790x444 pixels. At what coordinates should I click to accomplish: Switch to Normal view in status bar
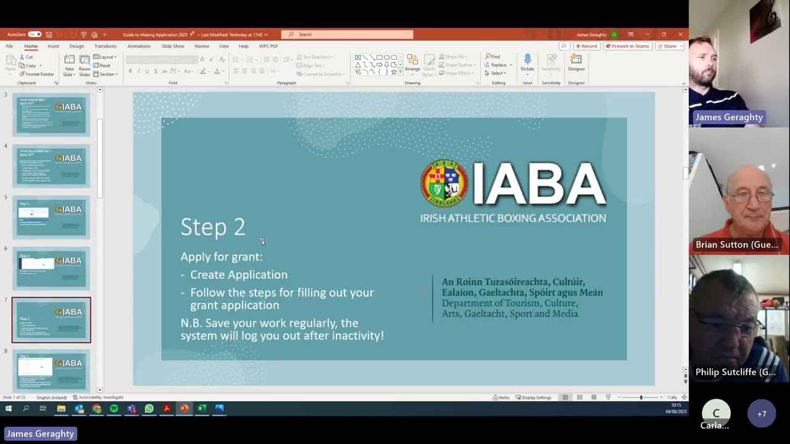coord(565,397)
